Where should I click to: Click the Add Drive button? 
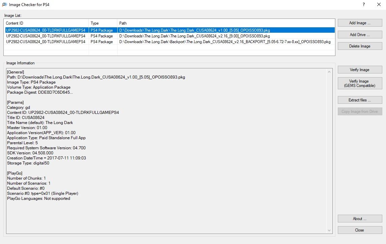360,34
